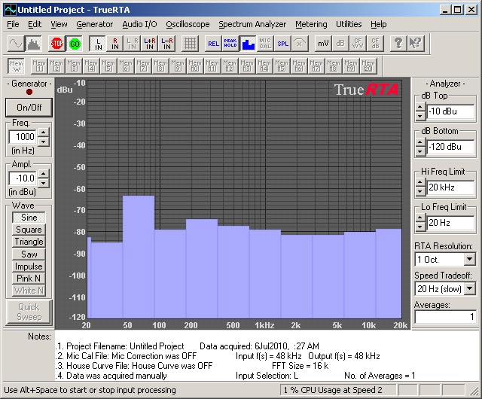Viewport: 482px width, 399px height.
Task: Select the mV units toolbar icon
Action: click(323, 43)
